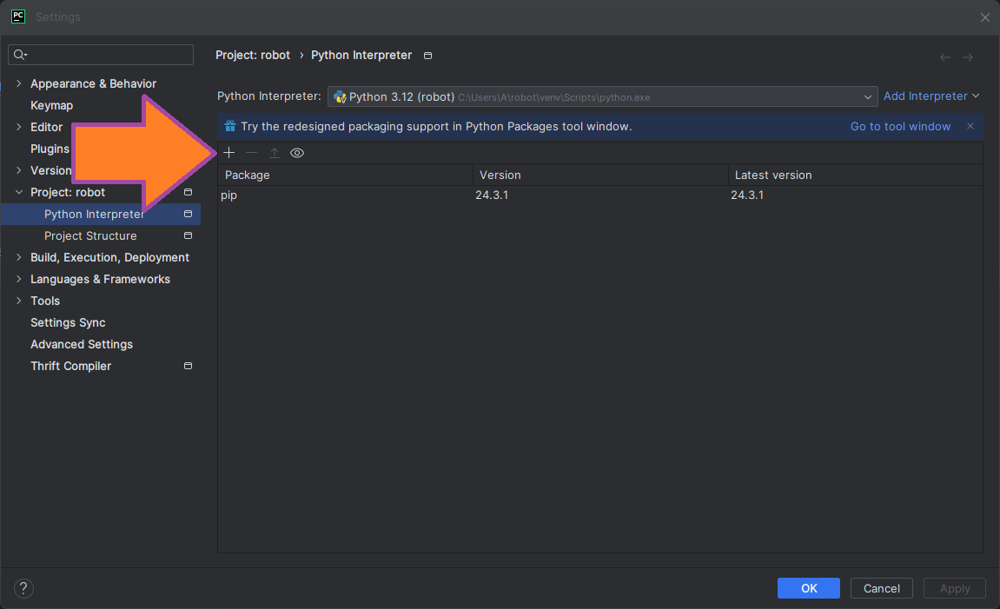
Task: Click inside the settings search field
Action: pyautogui.click(x=101, y=55)
